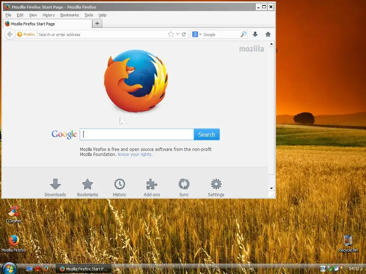The height and width of the screenshot is (274, 366).
Task: Open the Bookmarks menu
Action: tap(70, 15)
